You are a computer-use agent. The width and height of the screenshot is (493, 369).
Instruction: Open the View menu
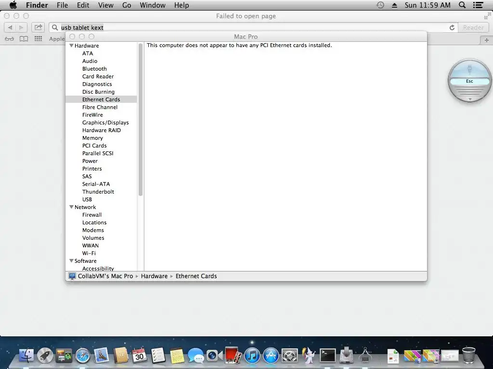[x=105, y=5]
